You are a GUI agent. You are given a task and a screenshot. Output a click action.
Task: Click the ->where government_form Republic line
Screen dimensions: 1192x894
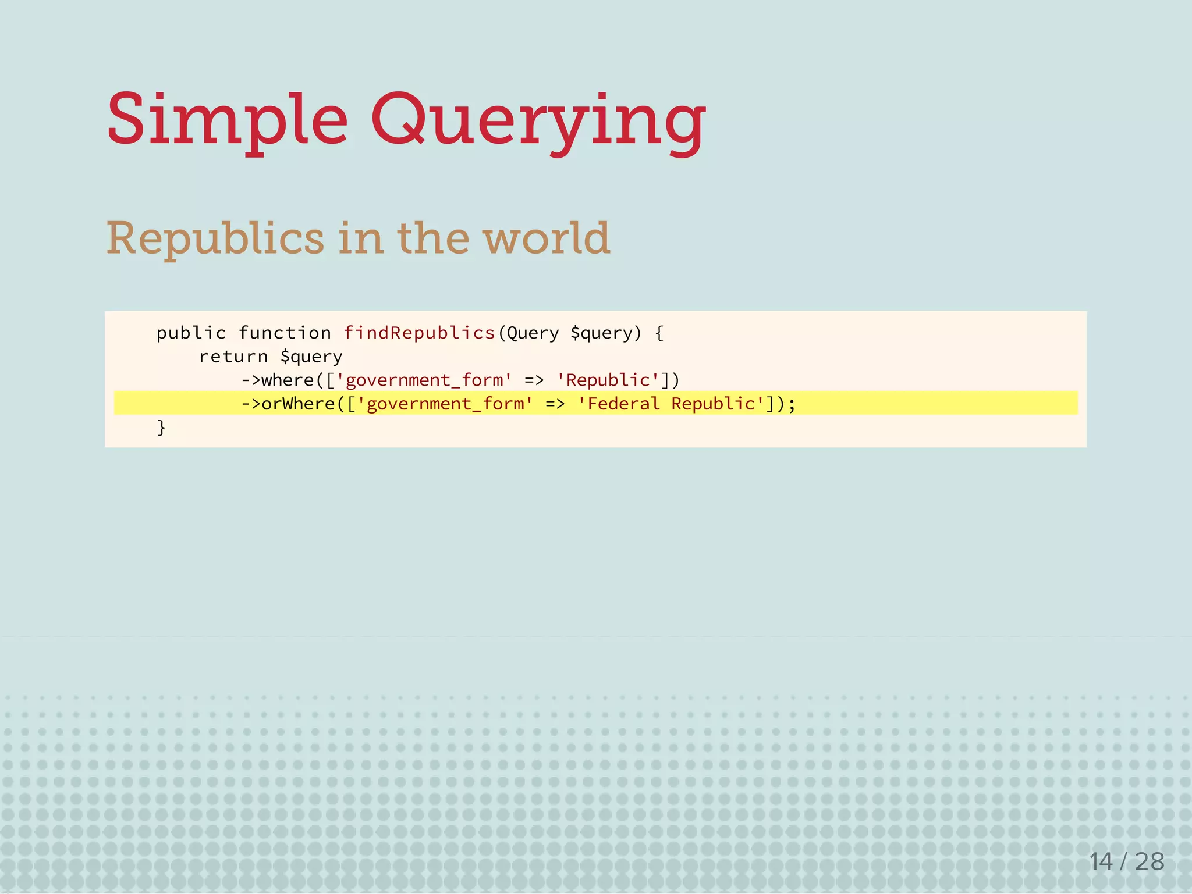pos(460,380)
